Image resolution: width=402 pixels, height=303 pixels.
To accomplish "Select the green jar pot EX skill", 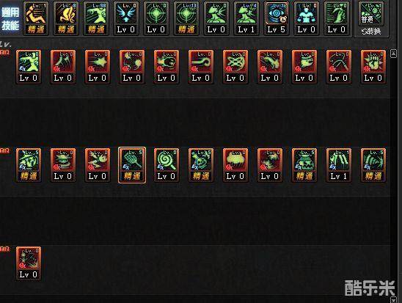I will [x=304, y=165].
